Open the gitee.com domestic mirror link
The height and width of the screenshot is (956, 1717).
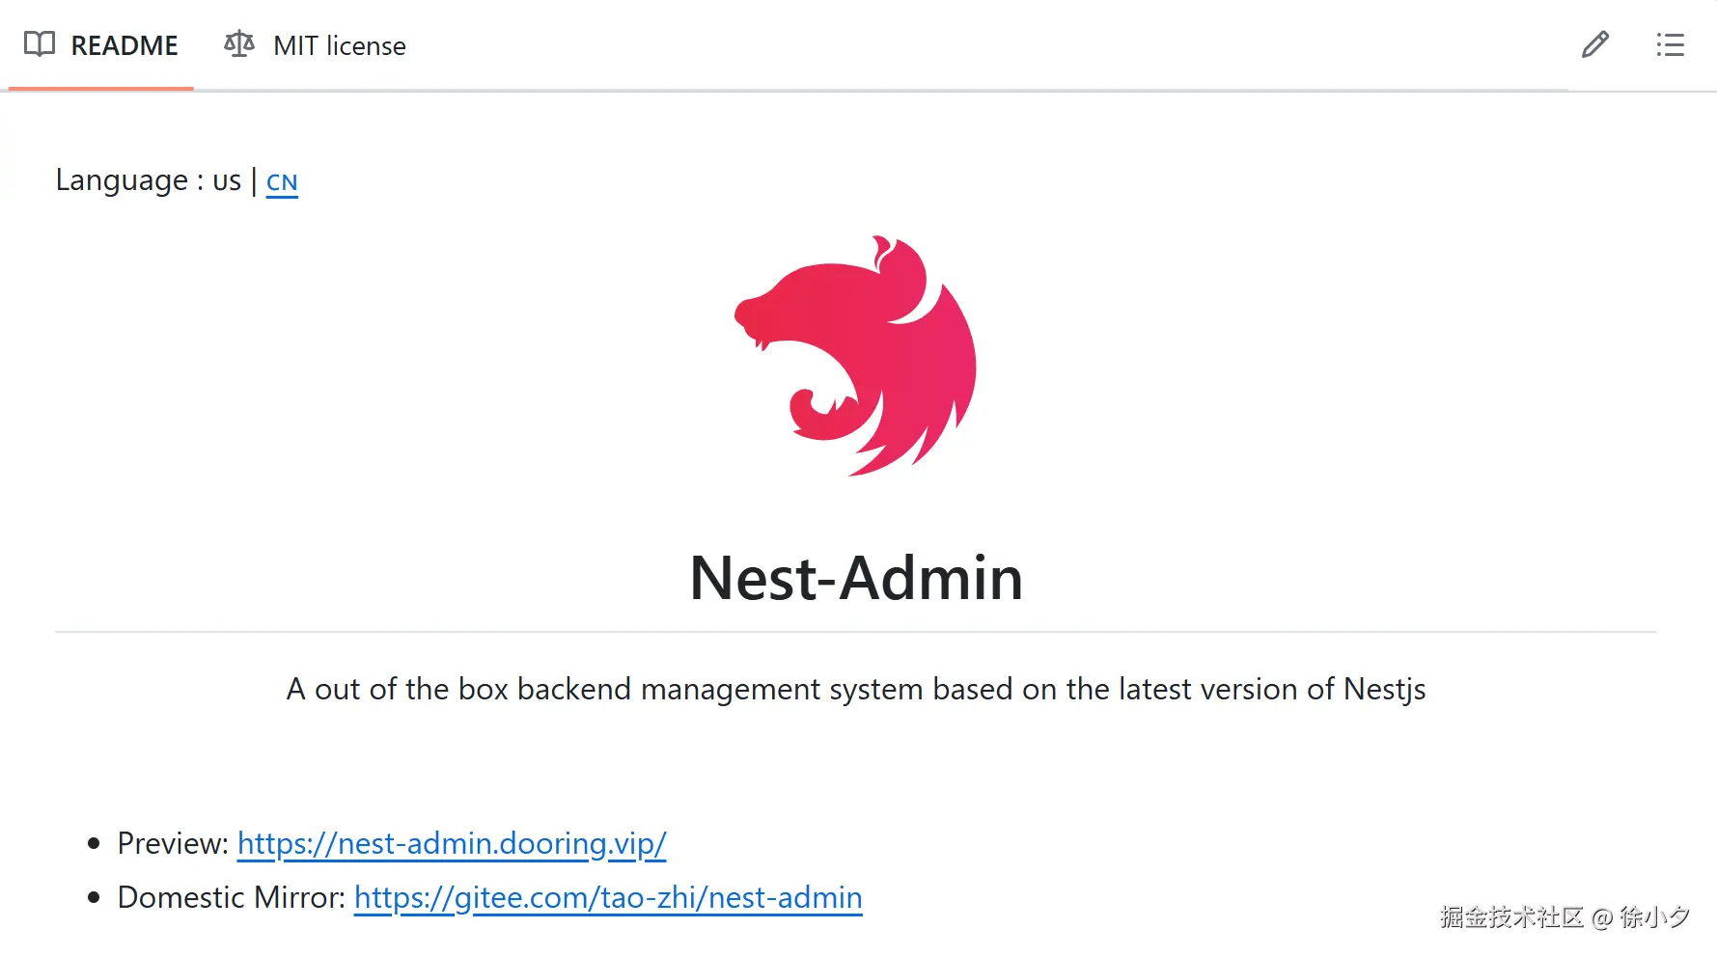(x=608, y=897)
